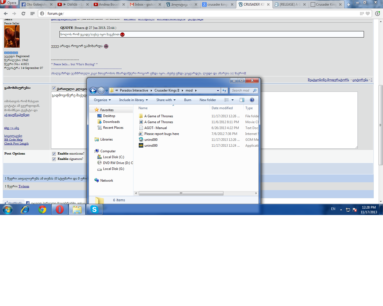Select the Please report bugs here shortcut icon
The image size is (383, 306).
(141, 134)
